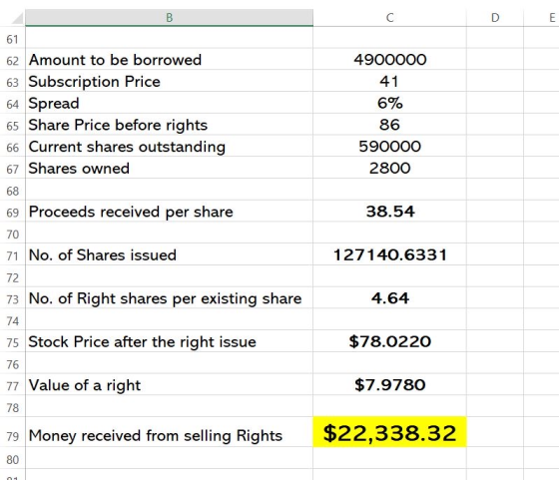559x480 pixels.
Task: Click value 4.64
Action: pos(389,298)
